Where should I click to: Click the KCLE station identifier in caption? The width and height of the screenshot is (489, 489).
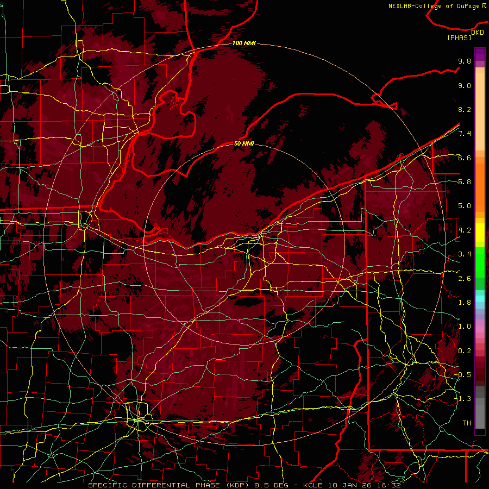pos(312,485)
